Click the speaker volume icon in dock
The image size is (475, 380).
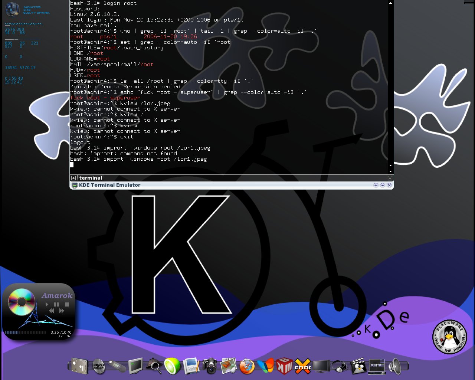[x=395, y=366]
